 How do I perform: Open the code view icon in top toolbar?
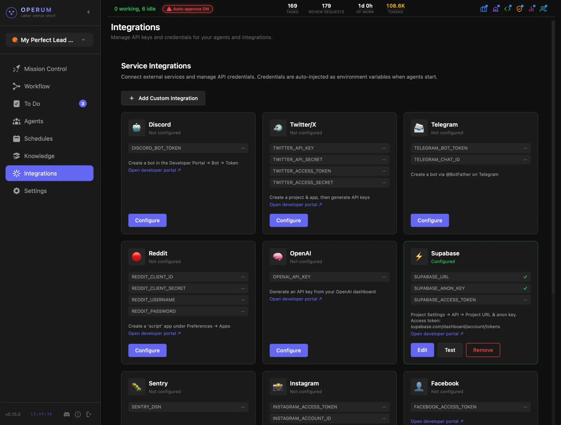click(507, 8)
